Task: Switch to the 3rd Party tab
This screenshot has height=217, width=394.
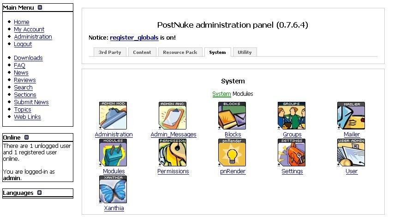Action: click(110, 52)
